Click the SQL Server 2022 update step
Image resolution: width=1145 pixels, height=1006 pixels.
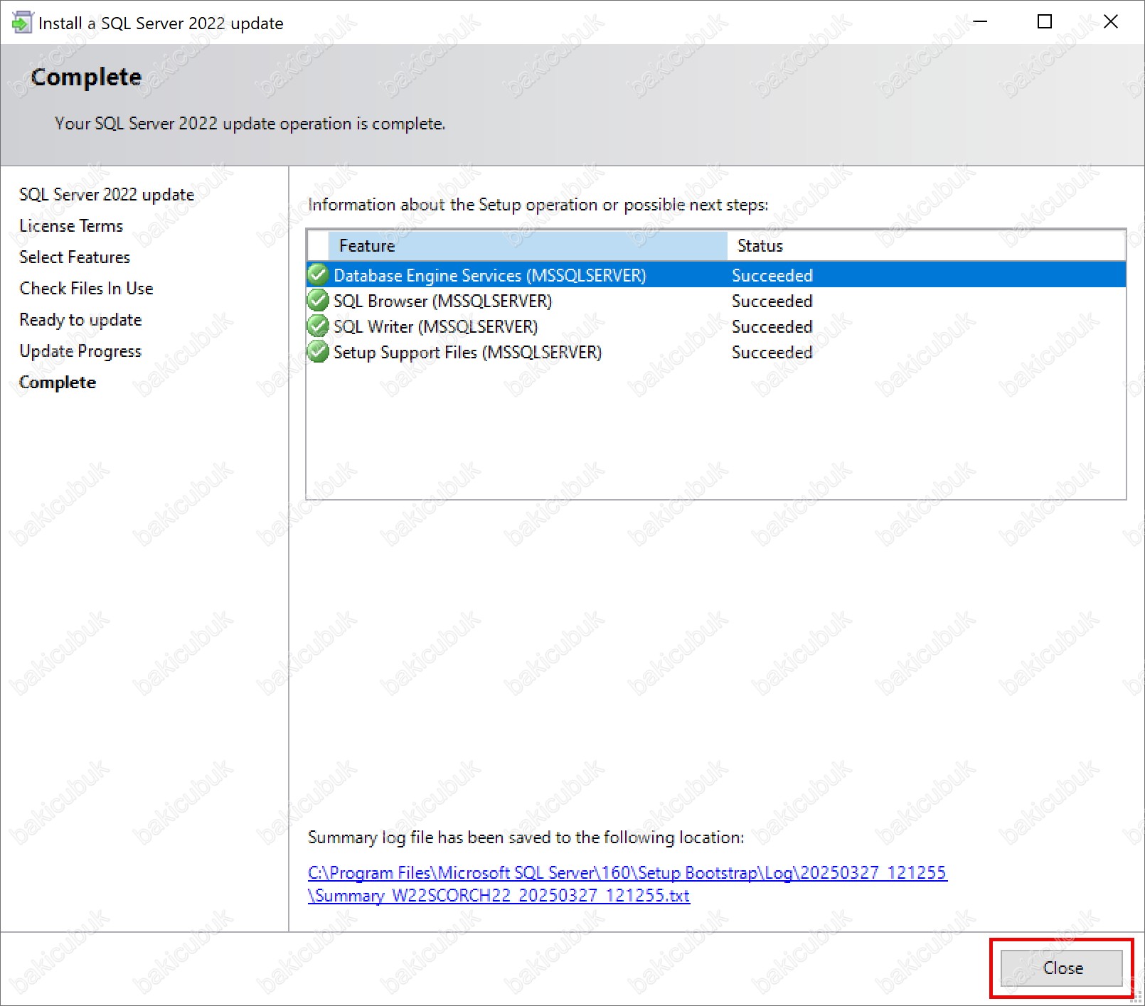107,194
